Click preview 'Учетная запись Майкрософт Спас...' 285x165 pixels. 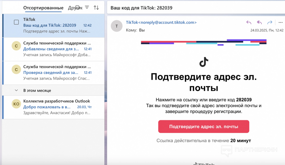tap(56, 78)
